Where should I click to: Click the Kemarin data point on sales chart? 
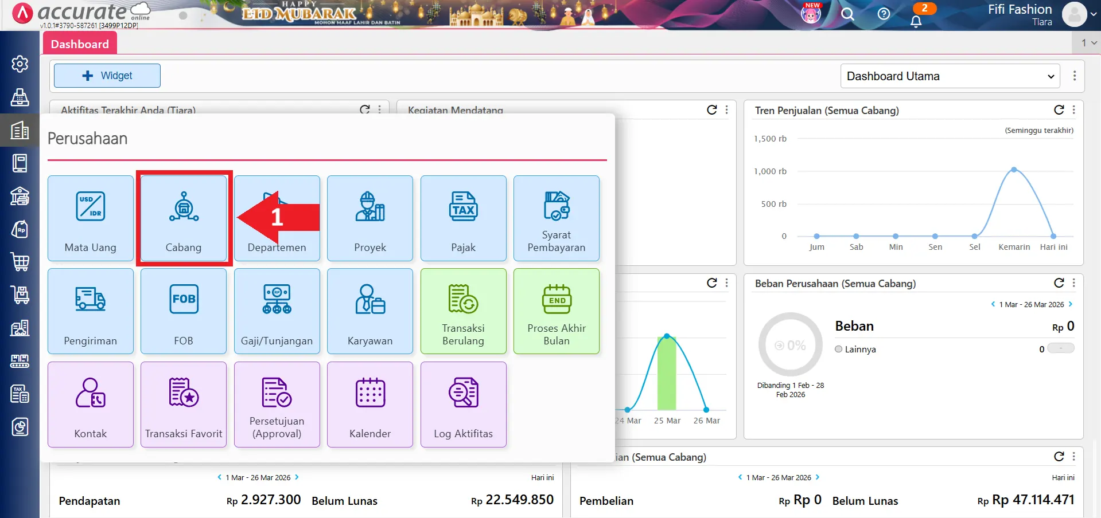pos(1014,170)
